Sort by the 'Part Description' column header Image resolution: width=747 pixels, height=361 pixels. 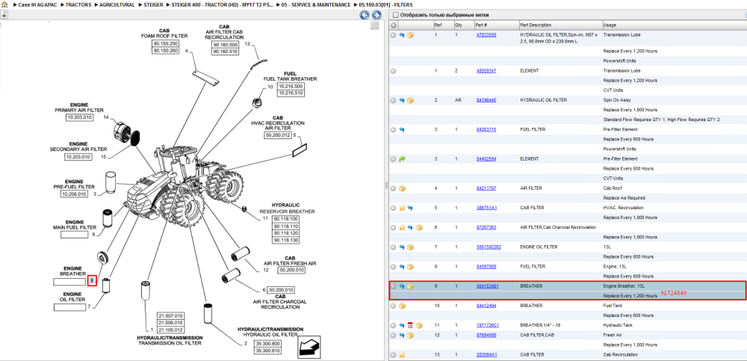tap(536, 25)
